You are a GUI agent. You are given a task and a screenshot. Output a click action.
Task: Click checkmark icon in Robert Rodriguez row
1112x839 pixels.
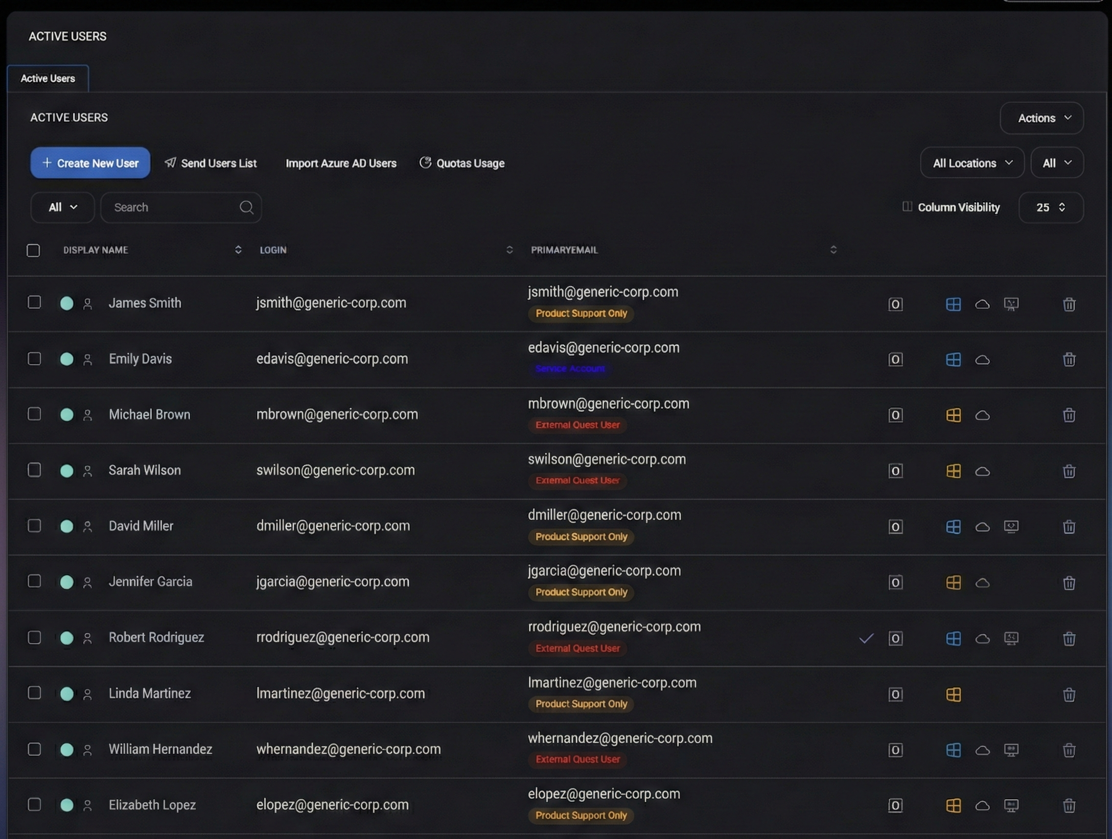[866, 638]
